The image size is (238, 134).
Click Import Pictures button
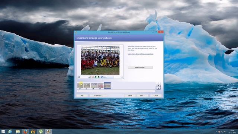[x=140, y=67]
